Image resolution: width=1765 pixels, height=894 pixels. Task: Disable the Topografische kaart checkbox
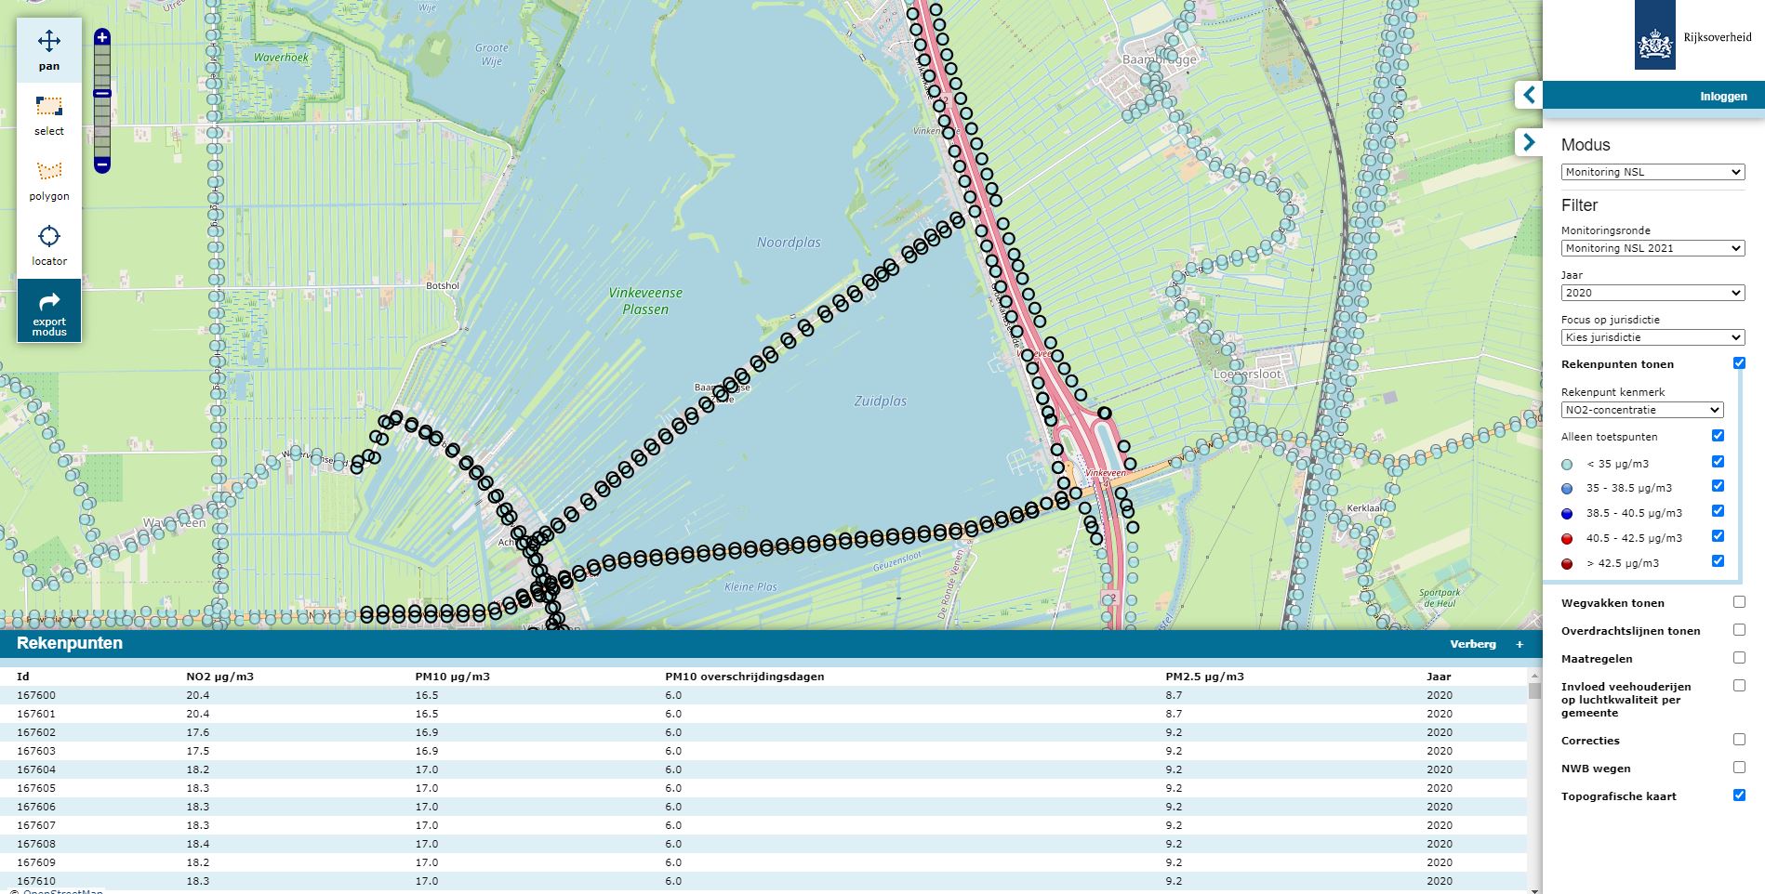(1739, 795)
